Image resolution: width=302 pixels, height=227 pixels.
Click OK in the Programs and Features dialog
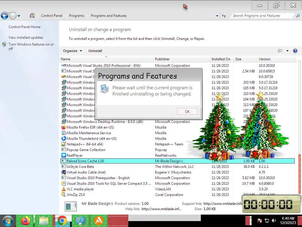pyautogui.click(x=187, y=111)
